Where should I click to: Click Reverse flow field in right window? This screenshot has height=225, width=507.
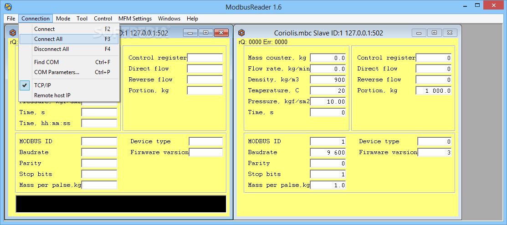[x=434, y=80]
